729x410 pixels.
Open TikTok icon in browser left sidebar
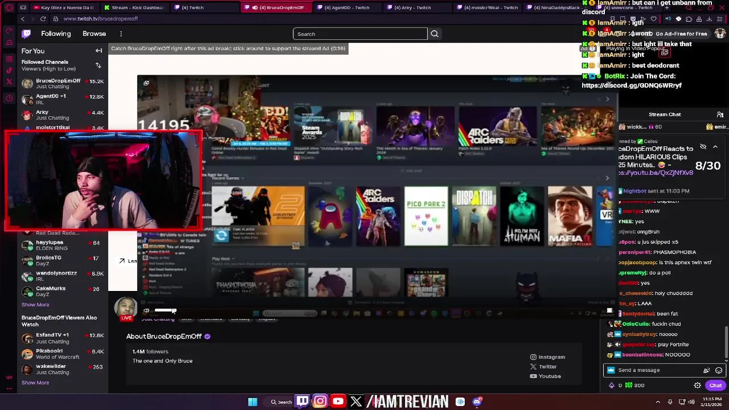[9, 70]
